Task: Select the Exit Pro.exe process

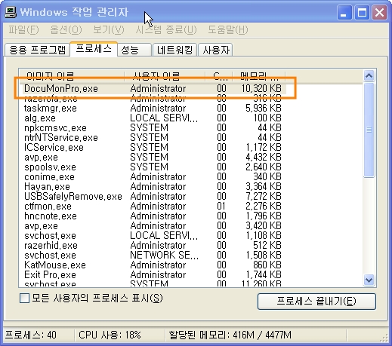Action: (153, 274)
